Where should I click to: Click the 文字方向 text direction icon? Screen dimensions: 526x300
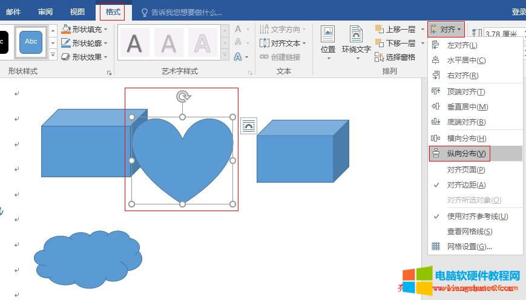(264, 29)
